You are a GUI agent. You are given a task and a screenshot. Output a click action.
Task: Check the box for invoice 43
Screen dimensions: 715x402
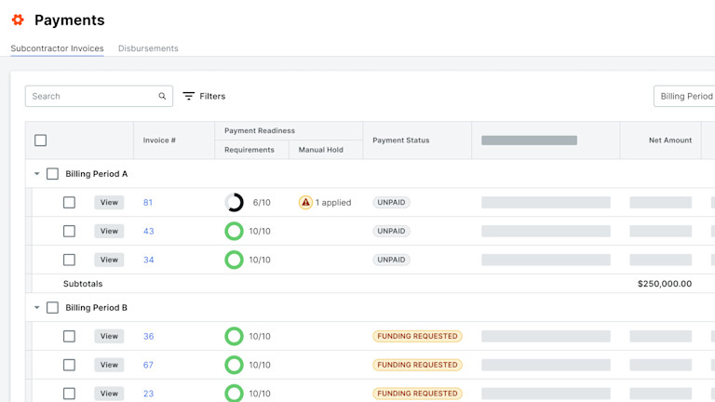pyautogui.click(x=69, y=231)
